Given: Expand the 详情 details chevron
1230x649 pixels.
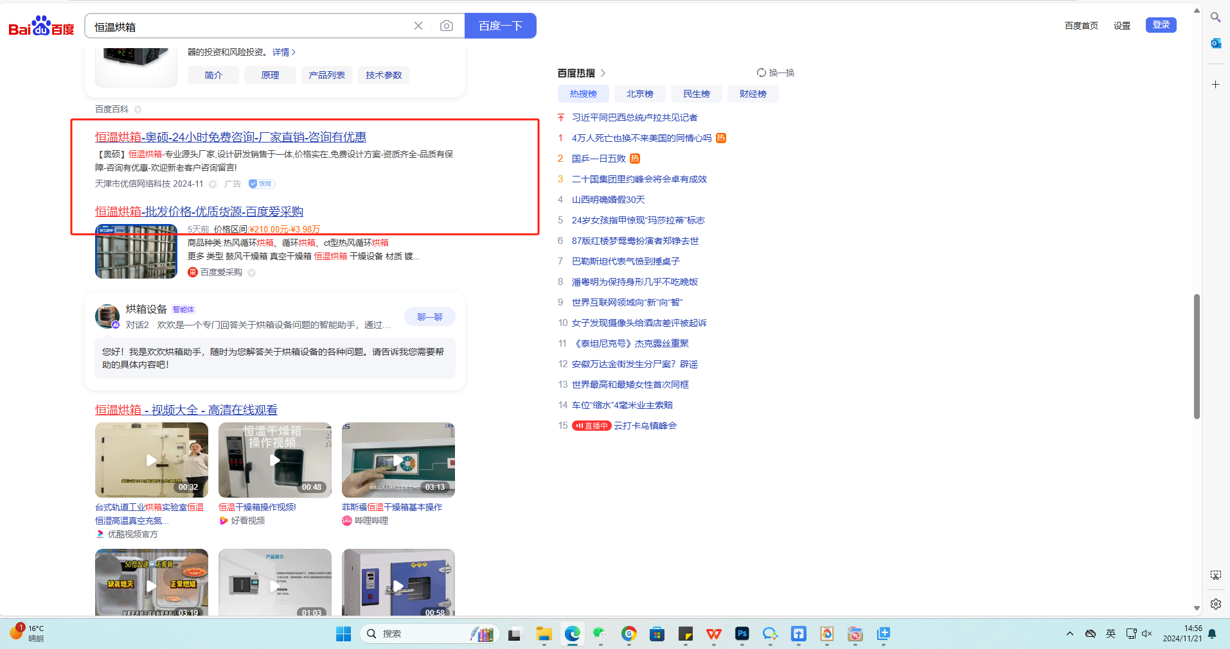Looking at the screenshot, I should click(x=294, y=52).
